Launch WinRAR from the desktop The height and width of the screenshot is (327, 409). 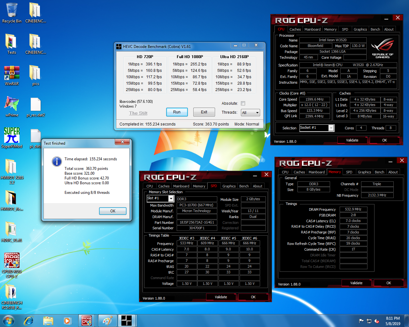pyautogui.click(x=12, y=75)
